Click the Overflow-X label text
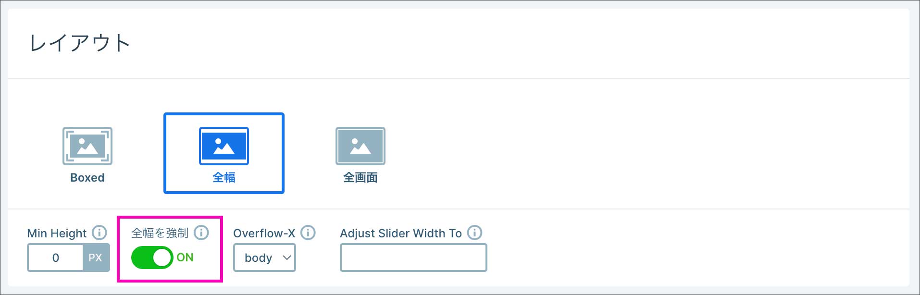920x295 pixels. [x=264, y=234]
